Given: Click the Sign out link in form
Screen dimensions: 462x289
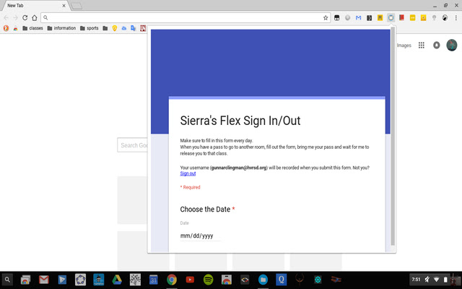Looking at the screenshot, I should pos(188,173).
